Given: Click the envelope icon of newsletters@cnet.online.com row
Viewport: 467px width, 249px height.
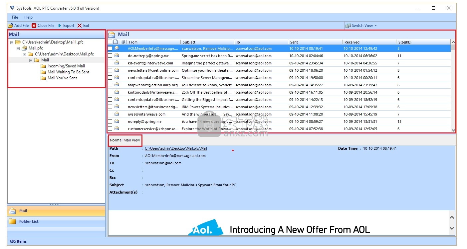Looking at the screenshot, I should point(117,70).
